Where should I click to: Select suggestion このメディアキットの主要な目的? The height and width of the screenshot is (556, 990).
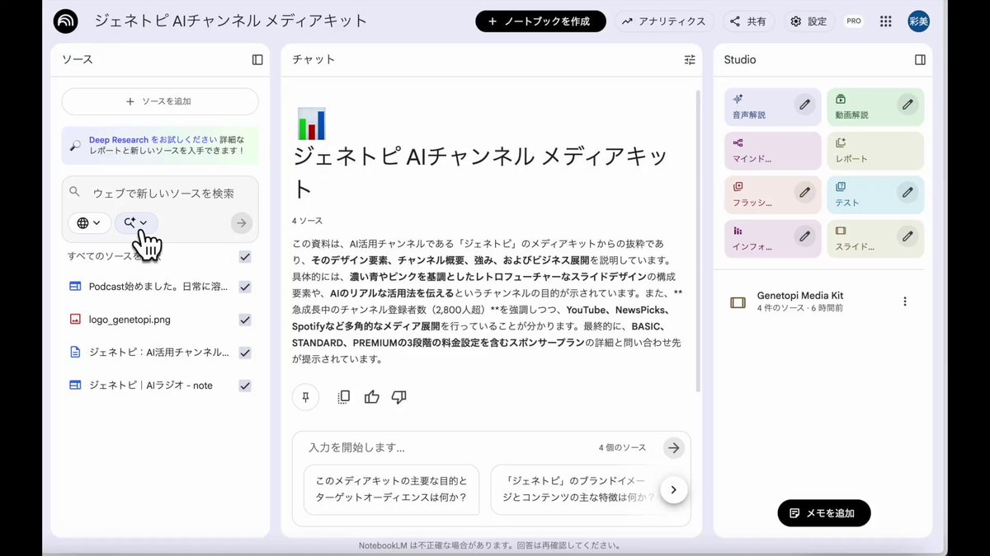[391, 489]
